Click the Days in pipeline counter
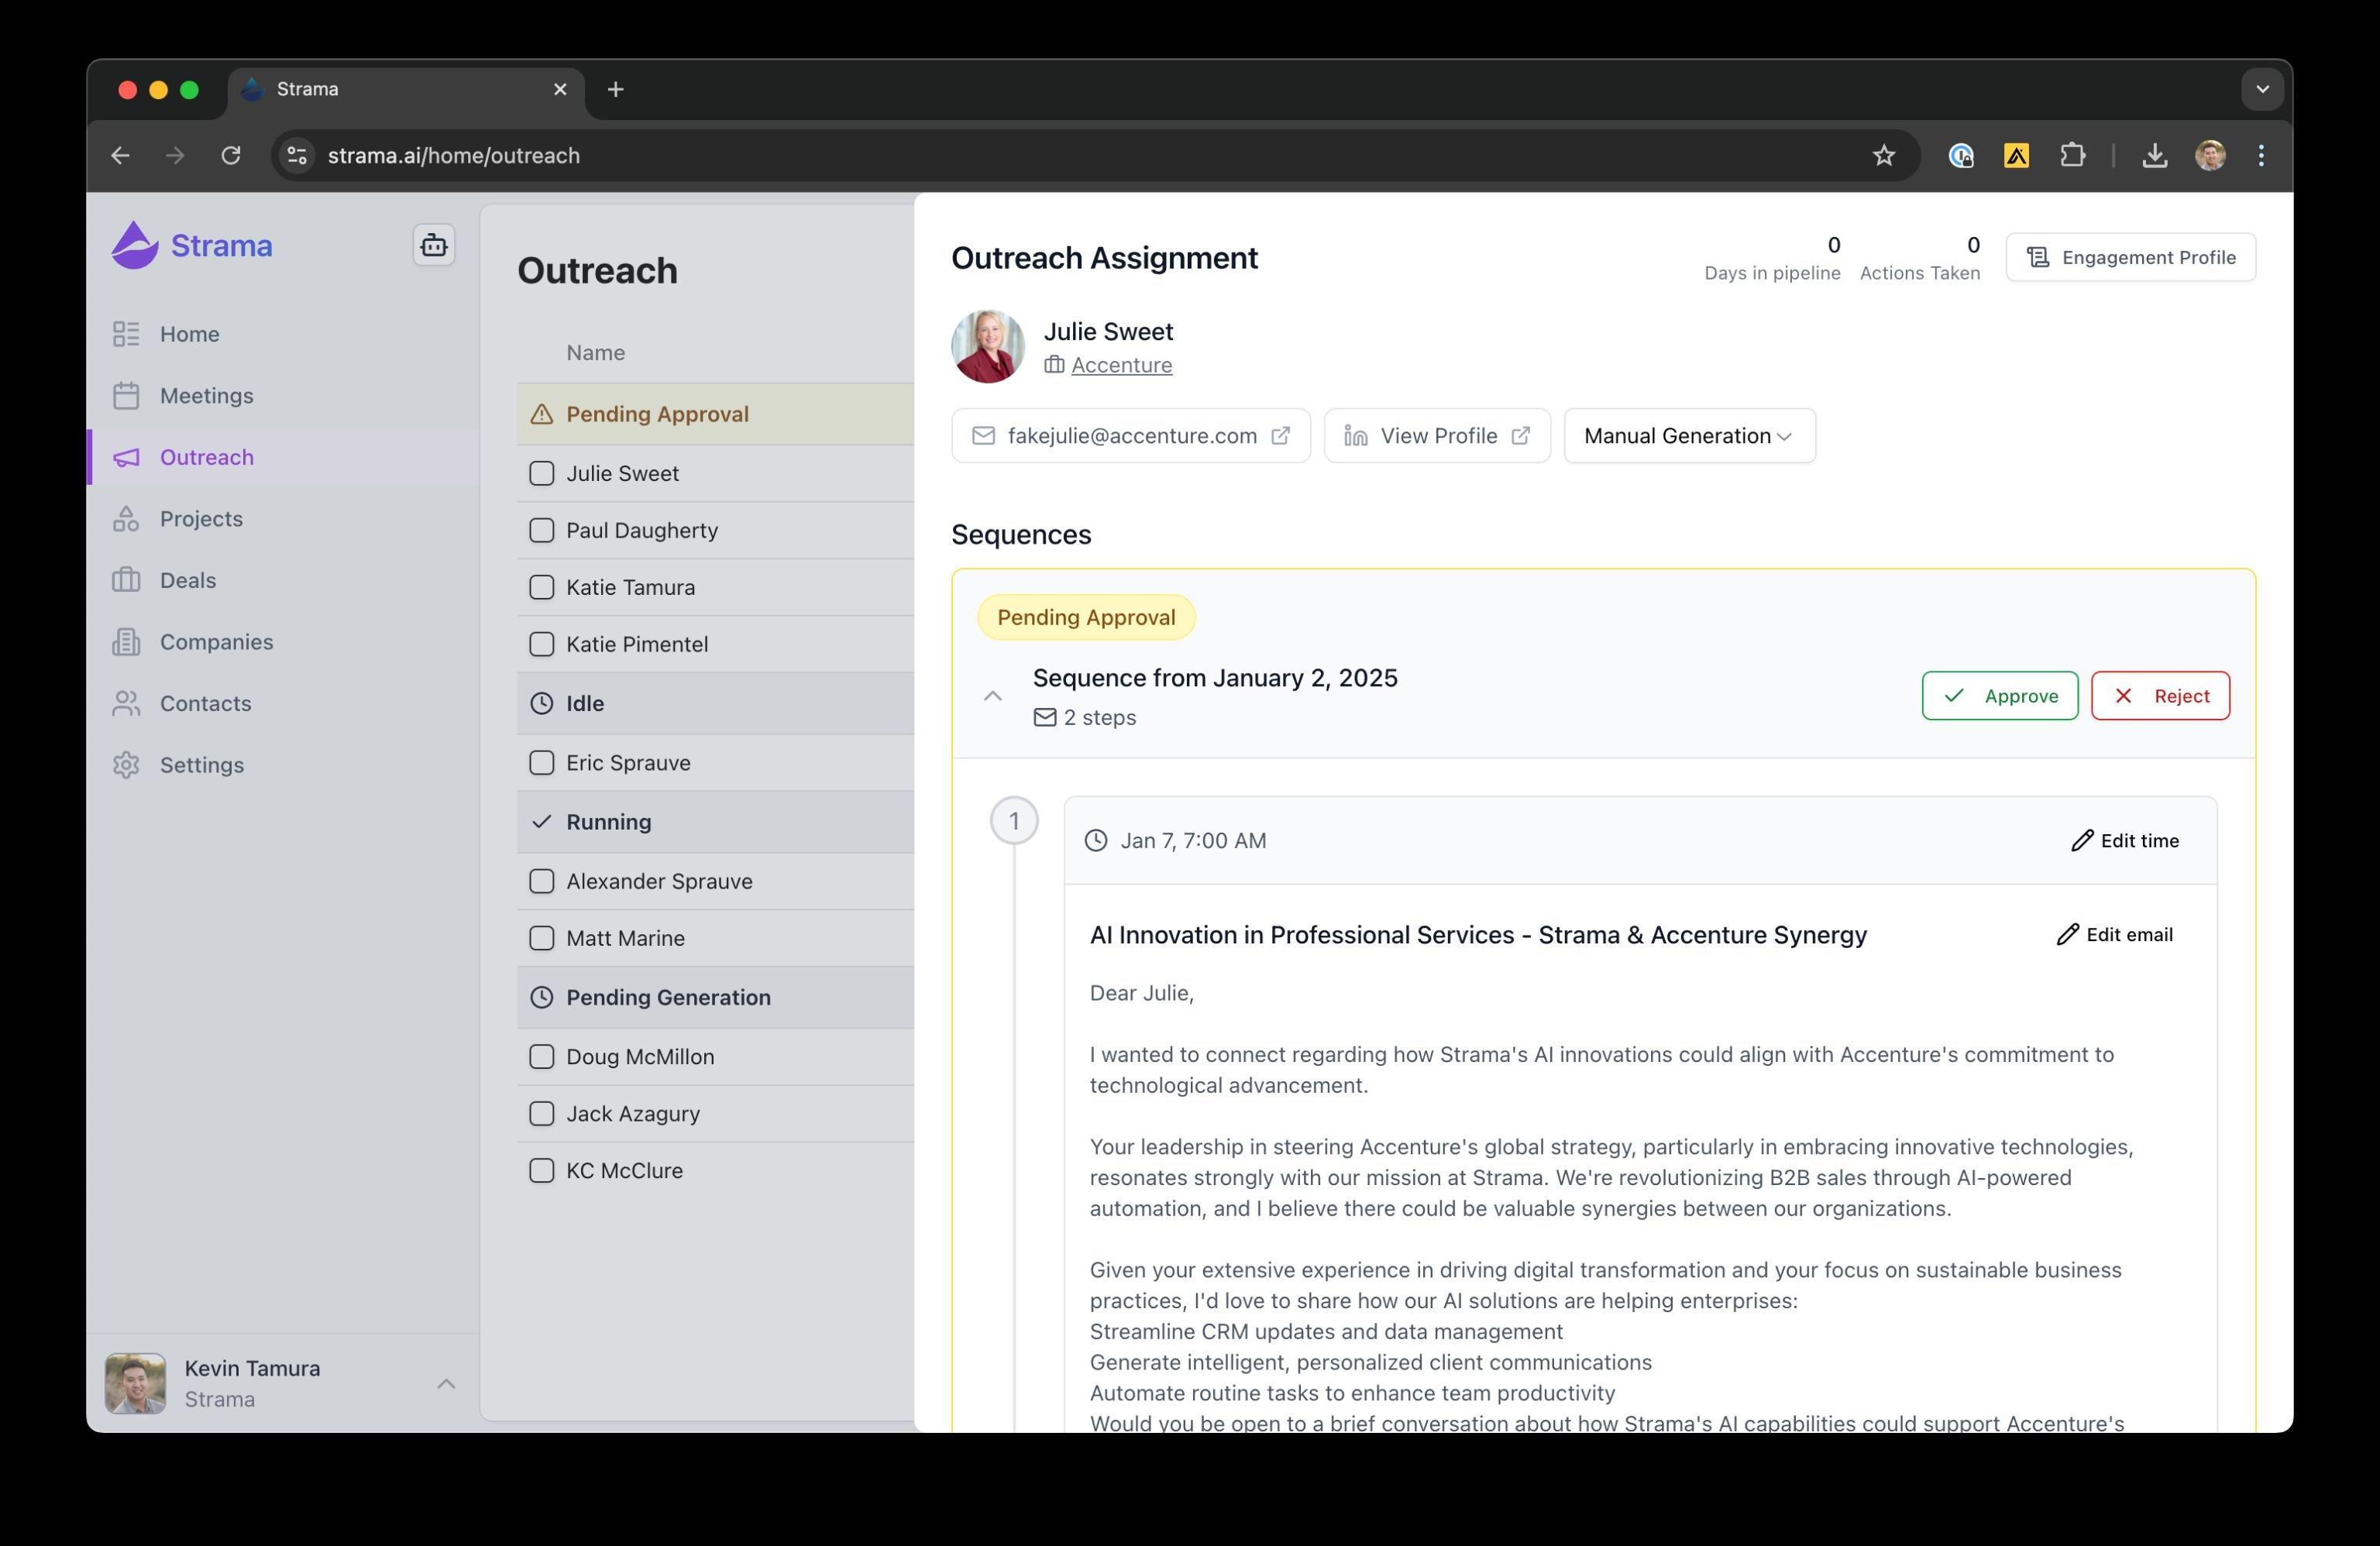 [1772, 258]
